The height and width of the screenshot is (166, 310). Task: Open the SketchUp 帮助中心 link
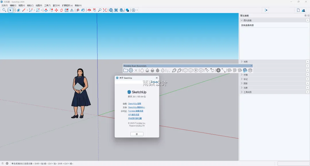(x=136, y=107)
